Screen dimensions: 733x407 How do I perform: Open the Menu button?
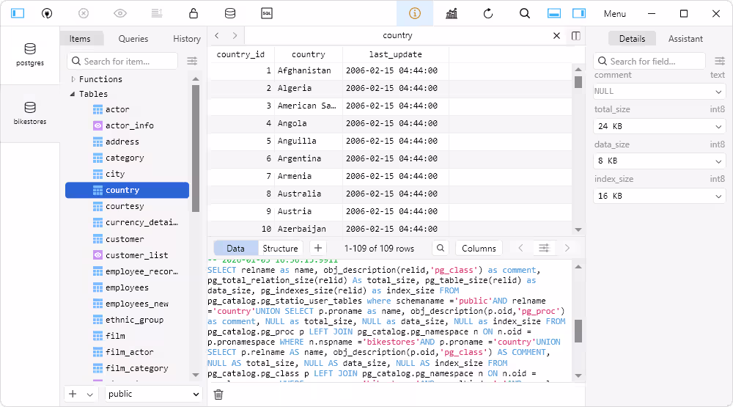click(615, 13)
